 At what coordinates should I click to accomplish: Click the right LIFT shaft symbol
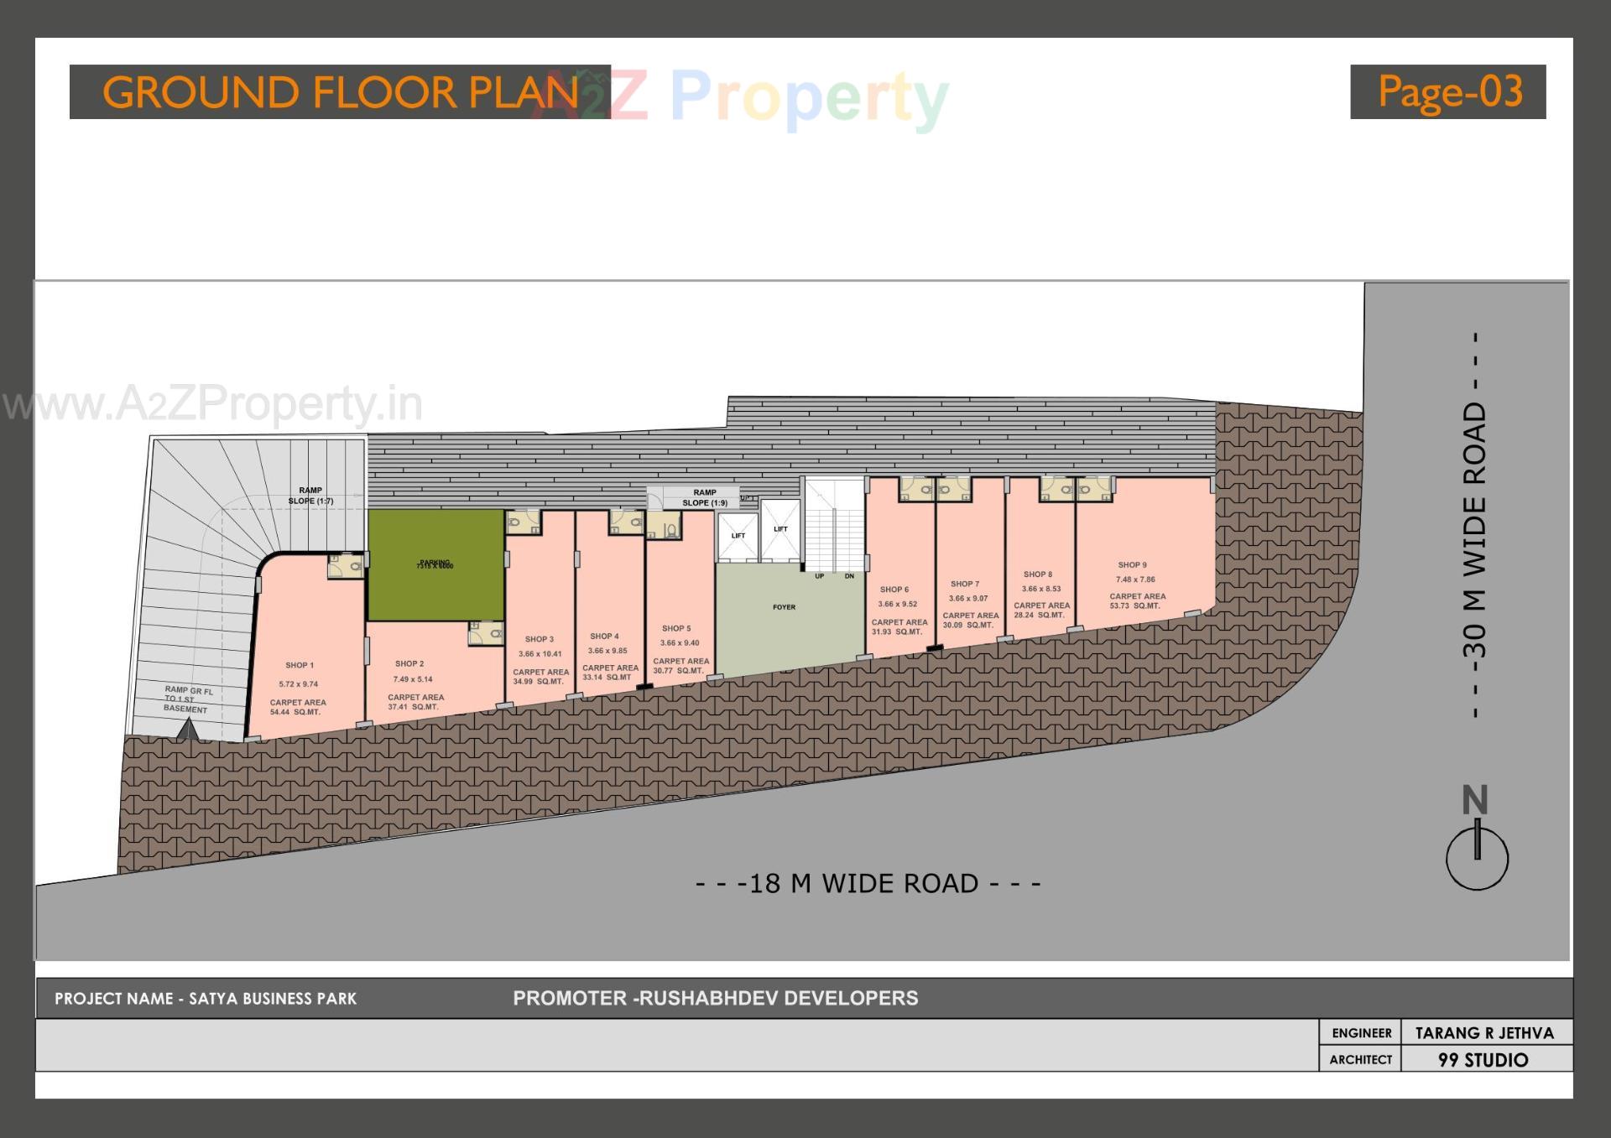coord(781,530)
